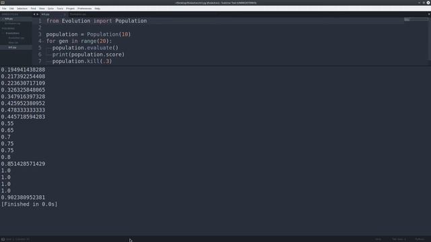Click the tab size setting in status bar

399,239
